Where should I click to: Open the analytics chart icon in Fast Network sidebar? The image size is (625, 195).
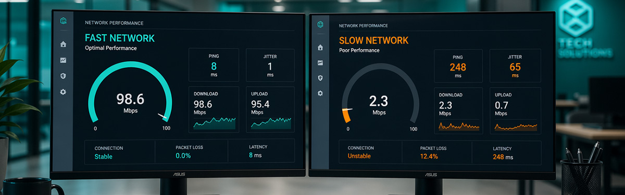pyautogui.click(x=63, y=60)
